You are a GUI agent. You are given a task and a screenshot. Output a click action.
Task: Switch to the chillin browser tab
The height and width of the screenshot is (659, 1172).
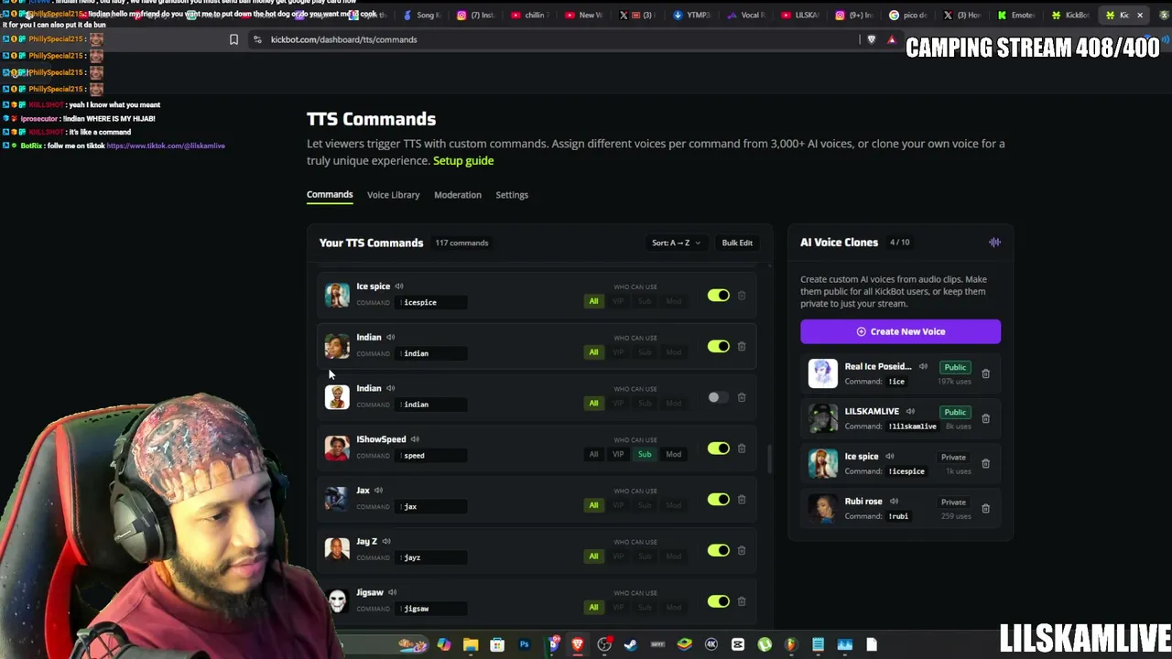point(529,15)
